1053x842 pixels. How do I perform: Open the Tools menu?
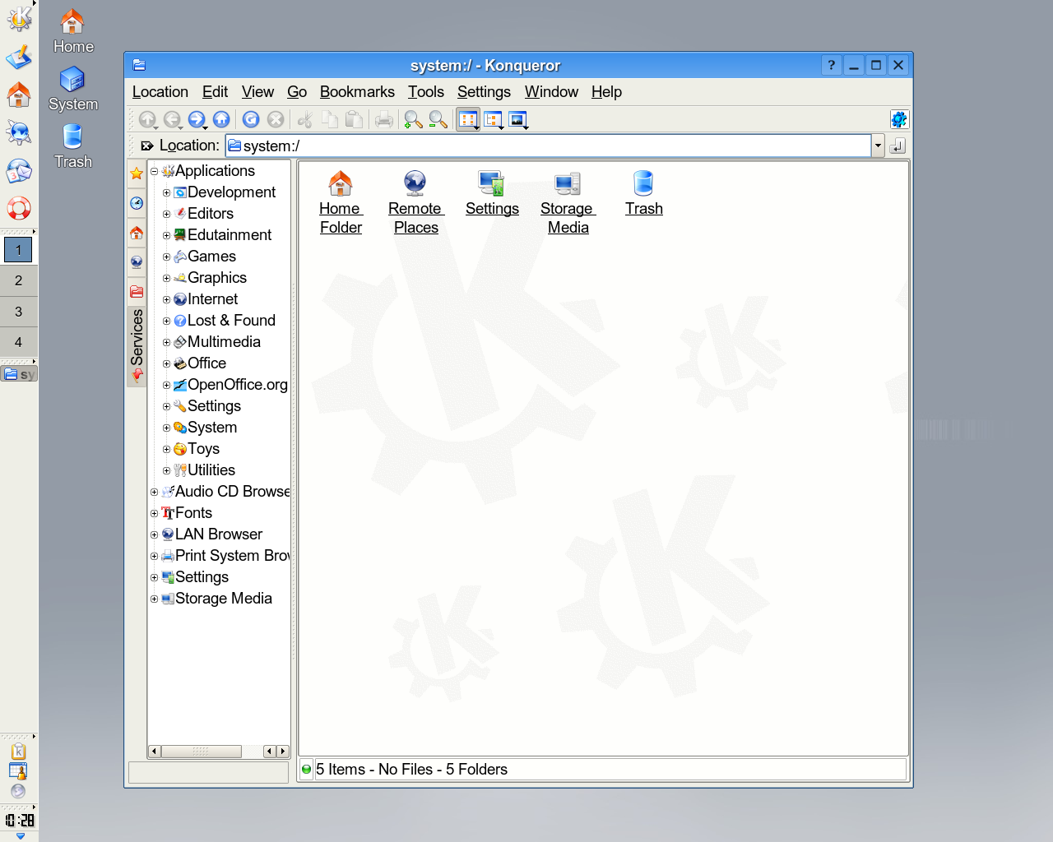tap(426, 92)
